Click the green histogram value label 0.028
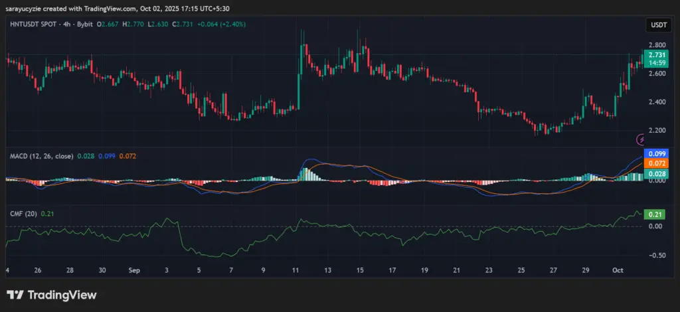The width and height of the screenshot is (680, 312). tap(656, 173)
